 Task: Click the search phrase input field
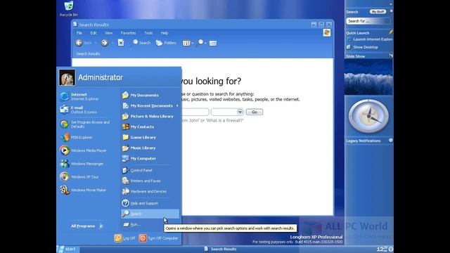195,112
